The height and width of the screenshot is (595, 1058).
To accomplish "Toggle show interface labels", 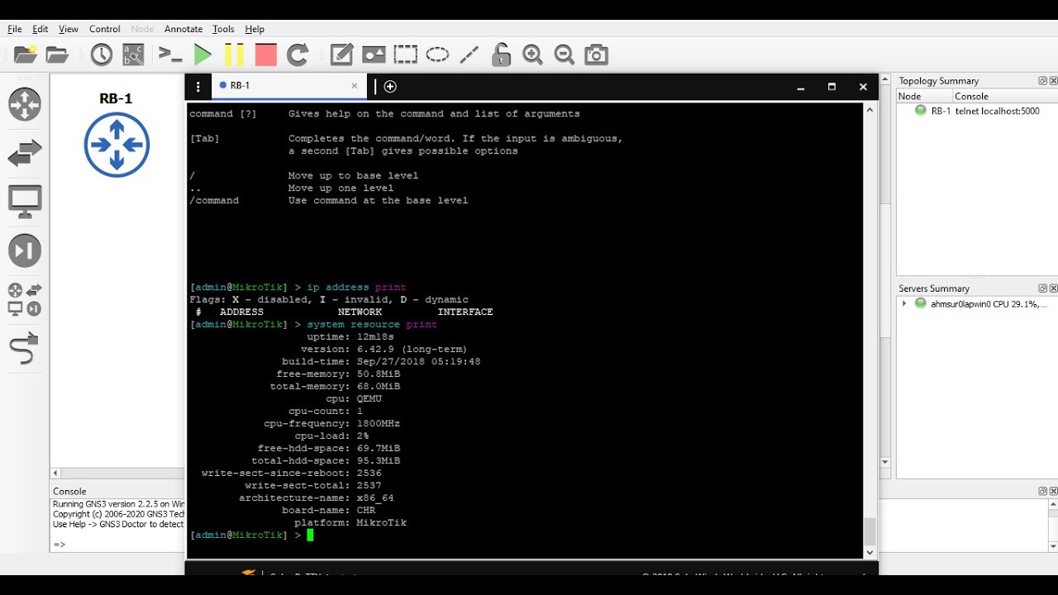I will [x=133, y=55].
